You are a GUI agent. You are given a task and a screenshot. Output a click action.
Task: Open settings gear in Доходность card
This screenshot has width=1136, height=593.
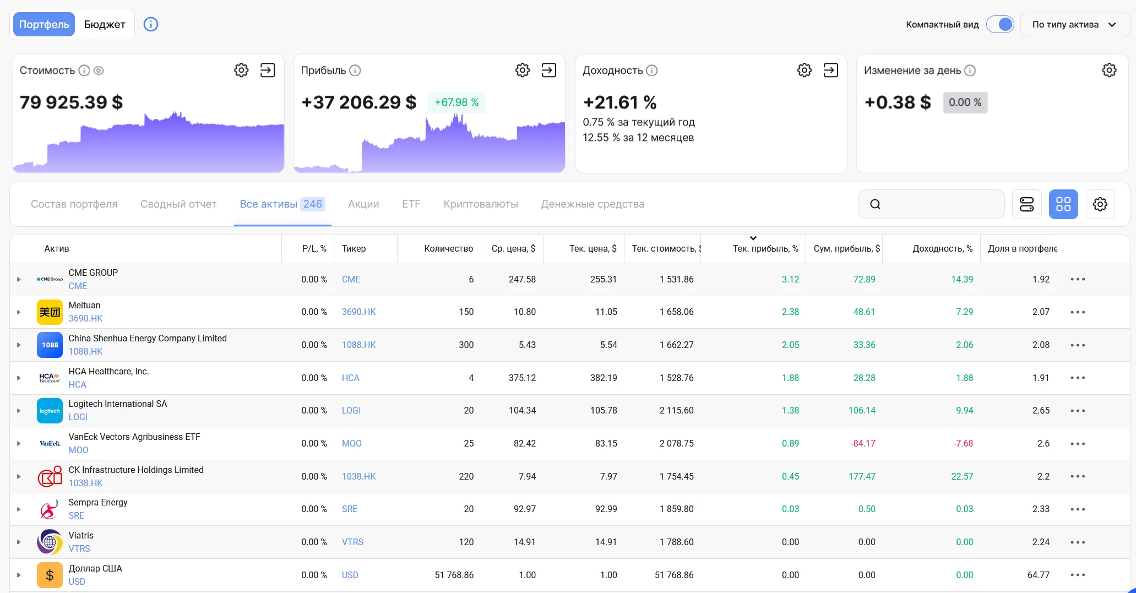pos(805,70)
